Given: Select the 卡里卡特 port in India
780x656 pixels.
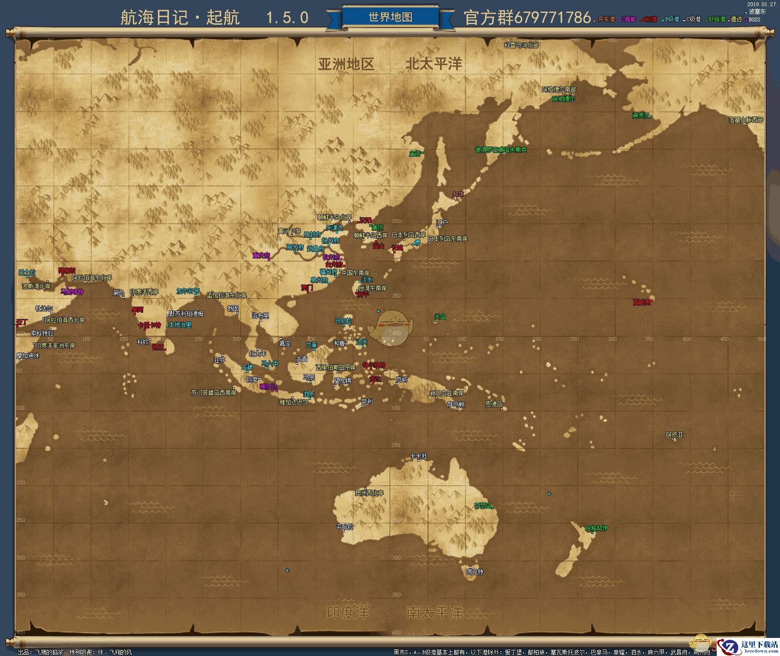Looking at the screenshot, I should click(149, 326).
